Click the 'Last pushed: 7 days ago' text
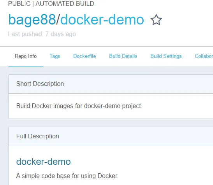The width and height of the screenshot is (213, 185). (42, 34)
